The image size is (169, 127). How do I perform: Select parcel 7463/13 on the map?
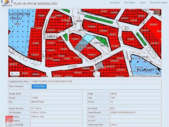97,43
